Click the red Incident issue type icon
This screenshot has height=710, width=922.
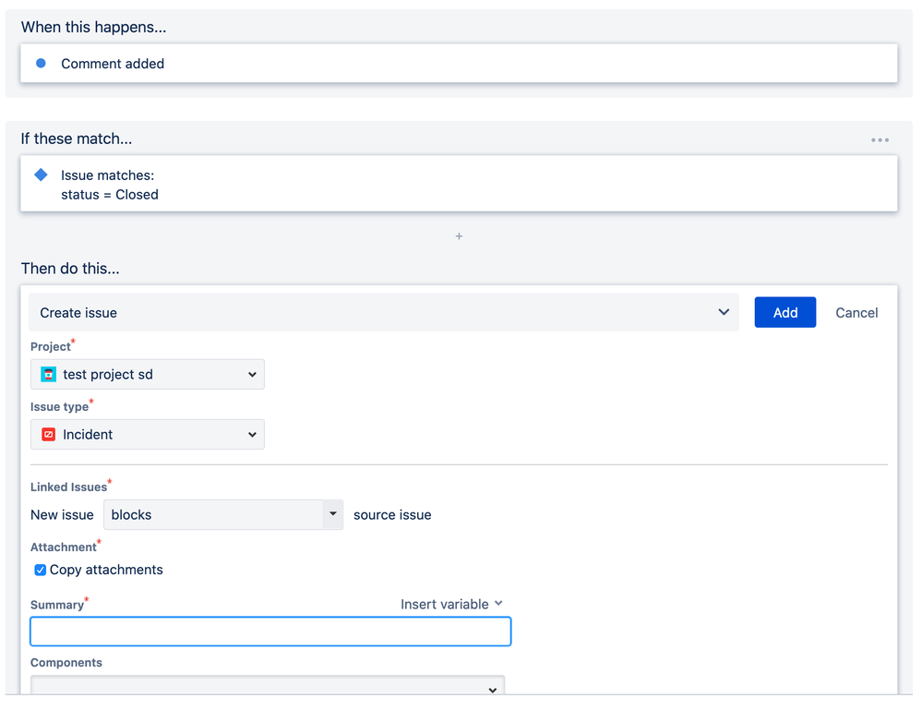click(48, 434)
